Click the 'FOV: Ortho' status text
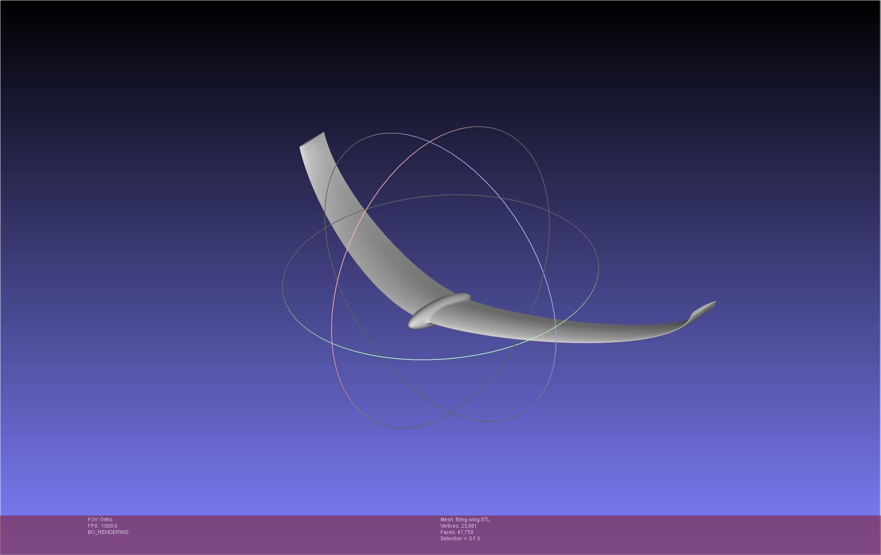881x555 pixels. pyautogui.click(x=100, y=520)
